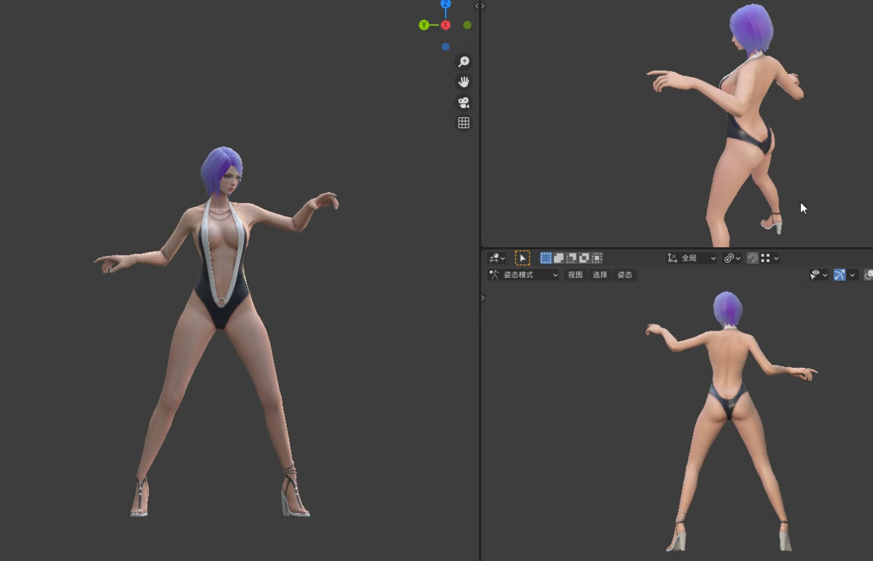873x561 pixels.
Task: Switch orthographic/perspective with the grid icon
Action: click(x=463, y=123)
